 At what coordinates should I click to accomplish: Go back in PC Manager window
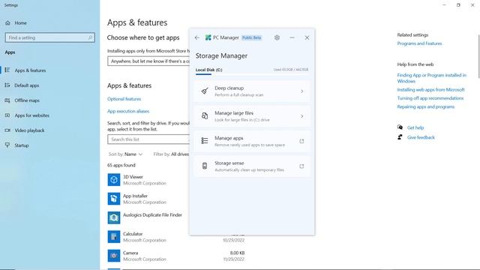pos(196,37)
